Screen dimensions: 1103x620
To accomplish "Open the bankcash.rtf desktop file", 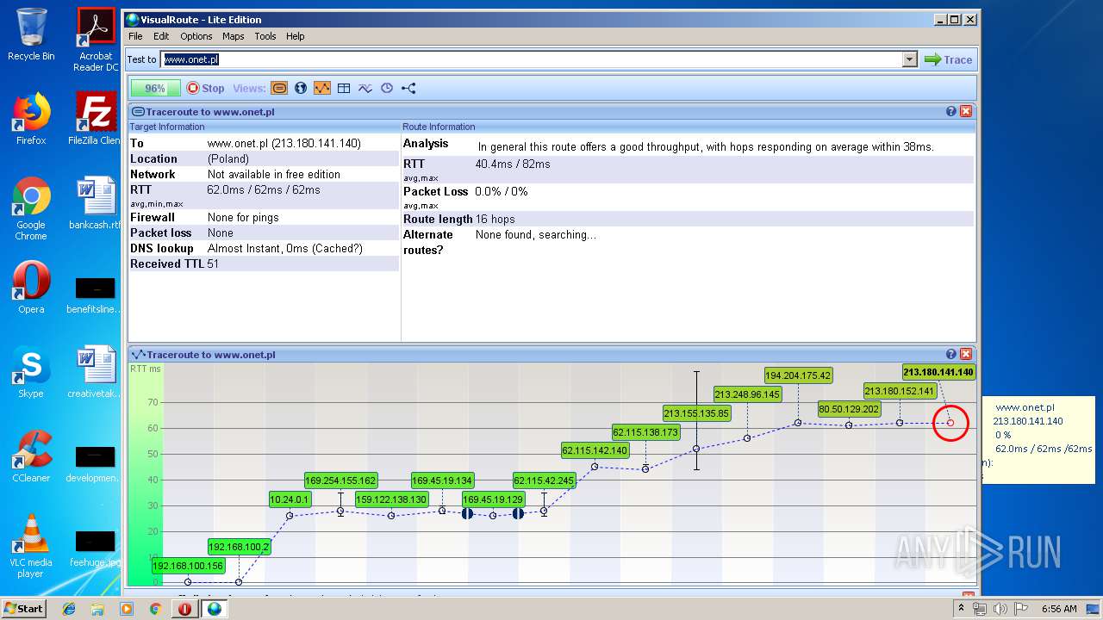I will [x=96, y=203].
